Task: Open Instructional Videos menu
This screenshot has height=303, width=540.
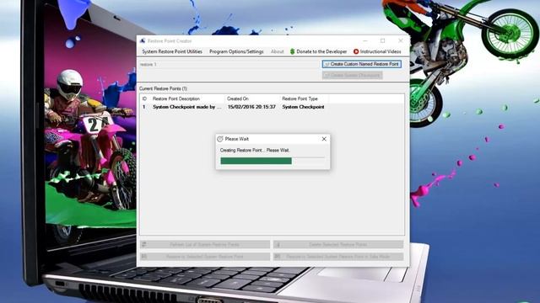Action: (377, 51)
